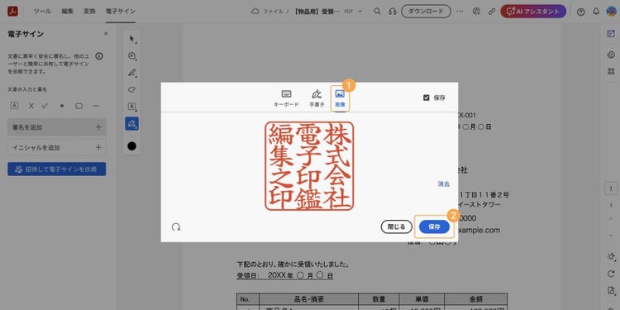Go to next page with down chevron

pyautogui.click(x=611, y=236)
